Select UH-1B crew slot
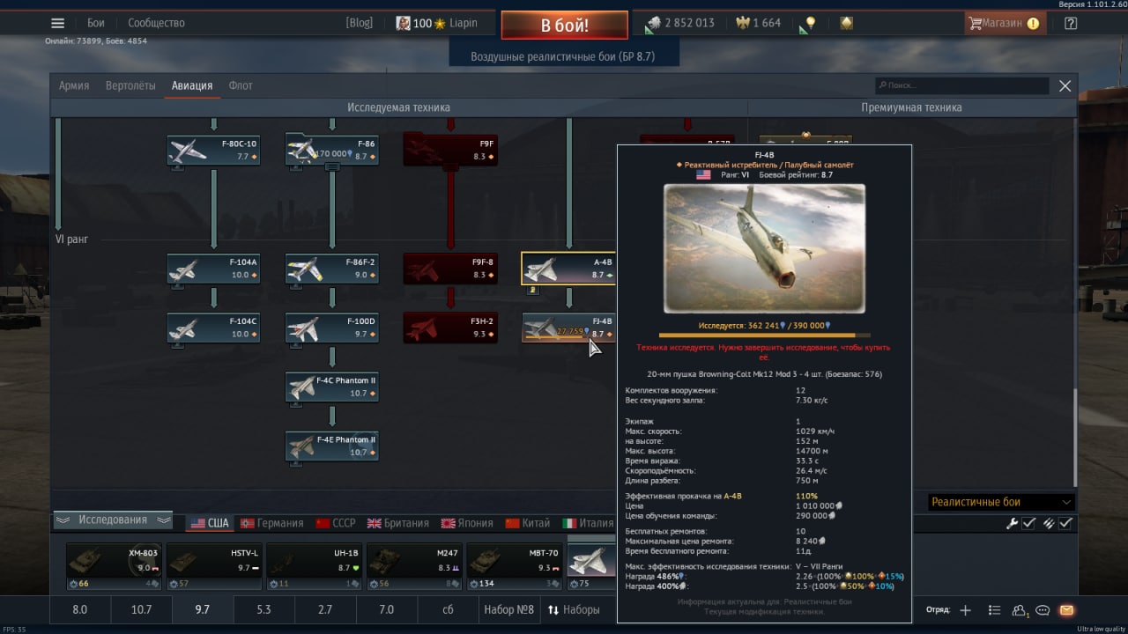 [x=314, y=566]
